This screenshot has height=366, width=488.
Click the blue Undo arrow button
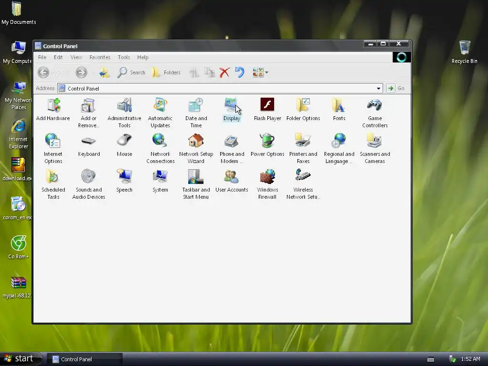239,72
